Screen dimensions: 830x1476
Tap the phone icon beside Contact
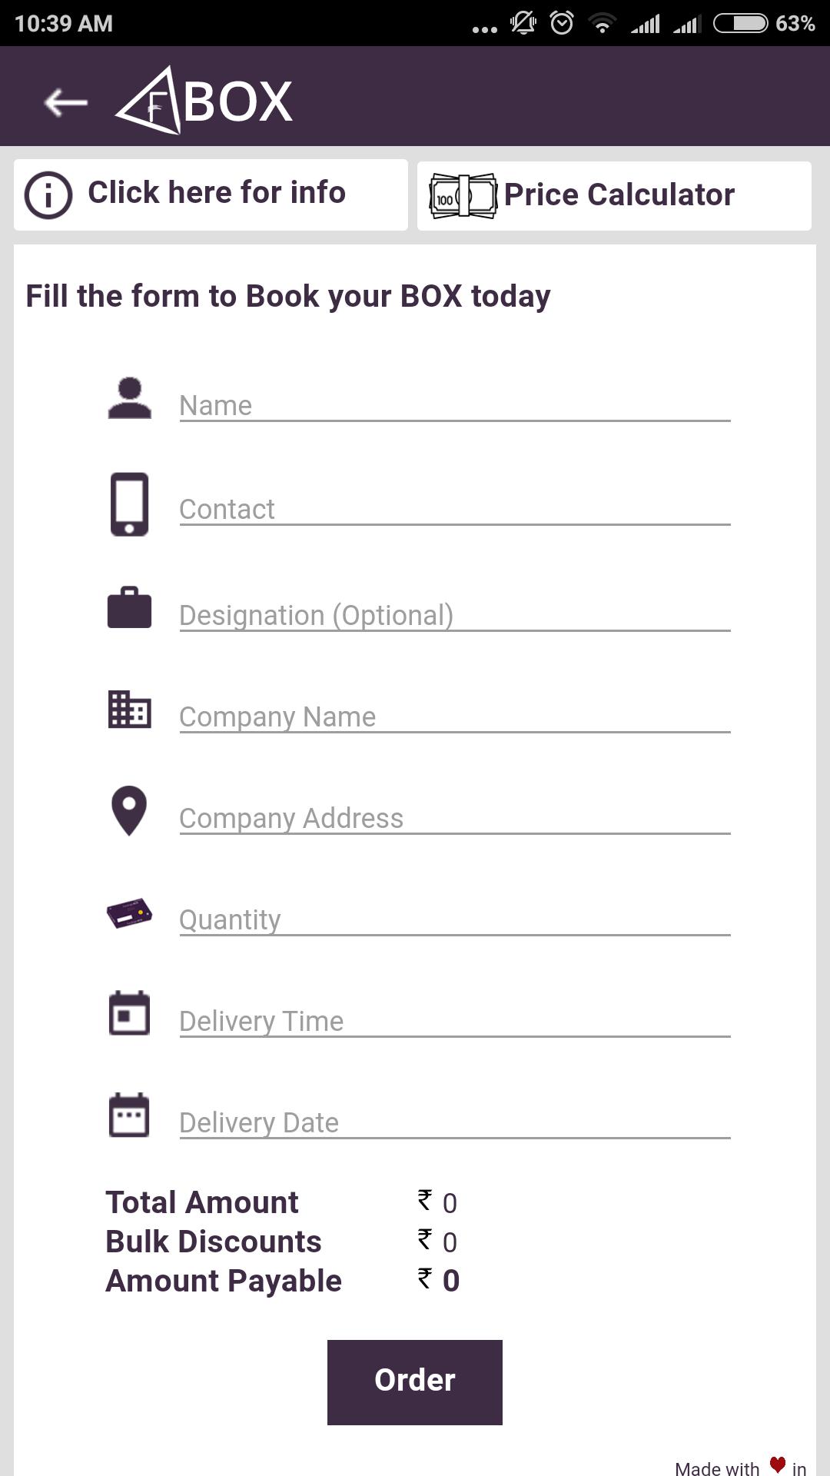point(129,504)
